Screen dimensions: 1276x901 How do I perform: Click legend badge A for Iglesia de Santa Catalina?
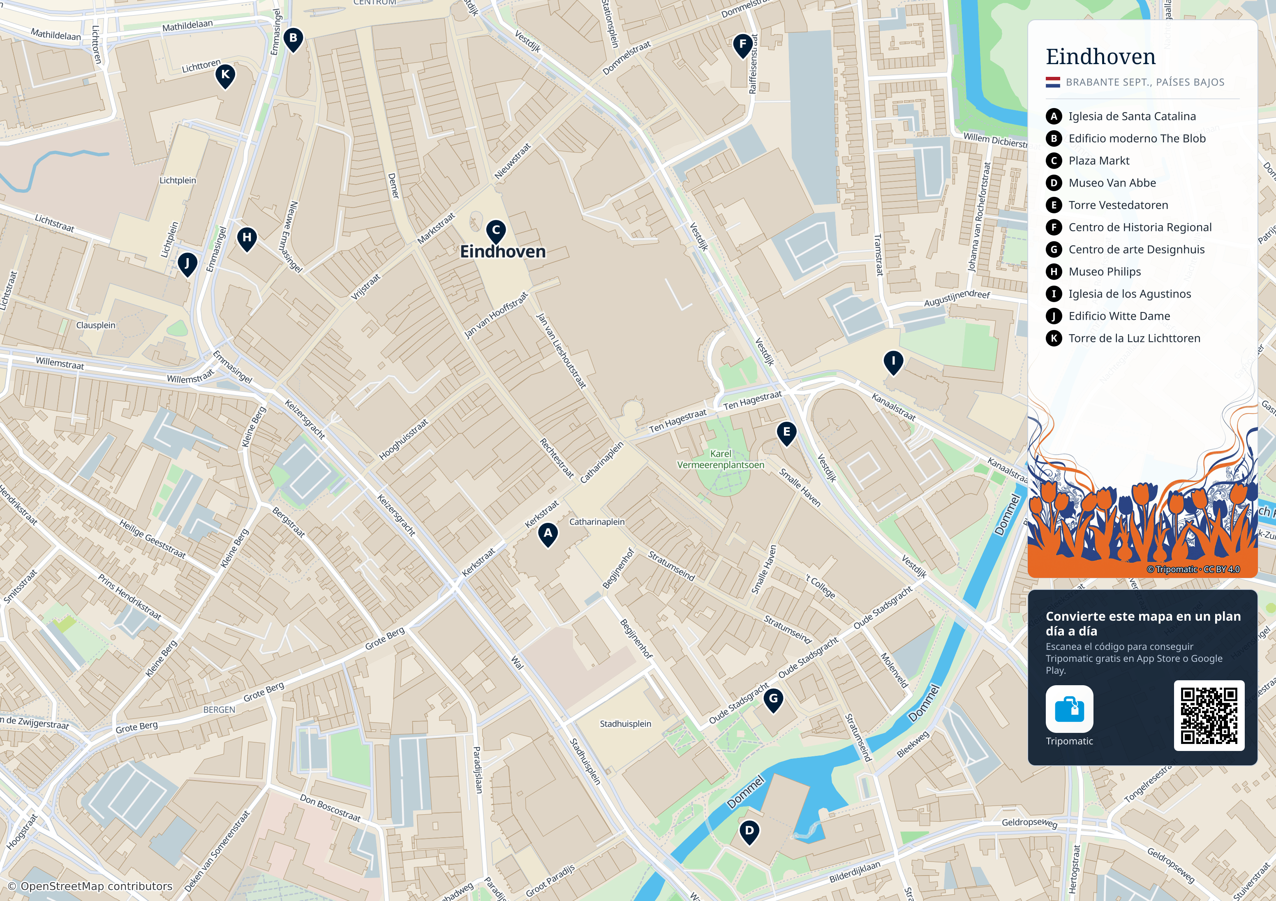click(x=1054, y=116)
